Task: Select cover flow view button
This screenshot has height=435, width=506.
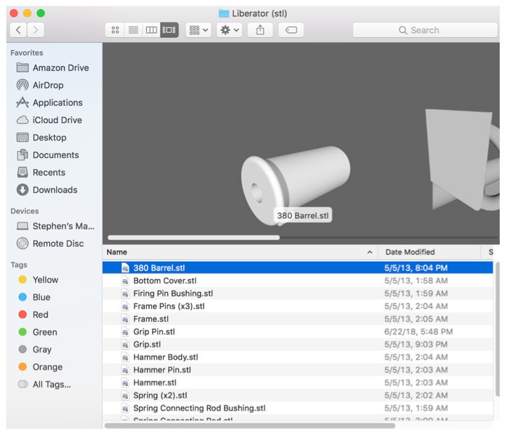Action: (169, 30)
